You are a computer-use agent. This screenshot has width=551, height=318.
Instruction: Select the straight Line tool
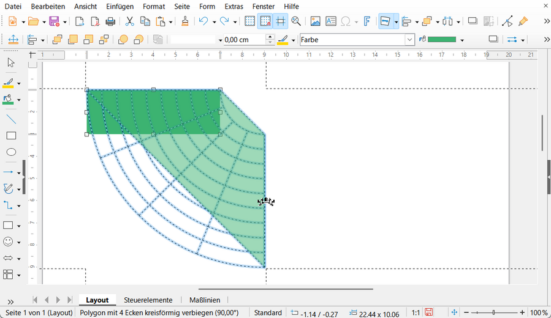11,119
